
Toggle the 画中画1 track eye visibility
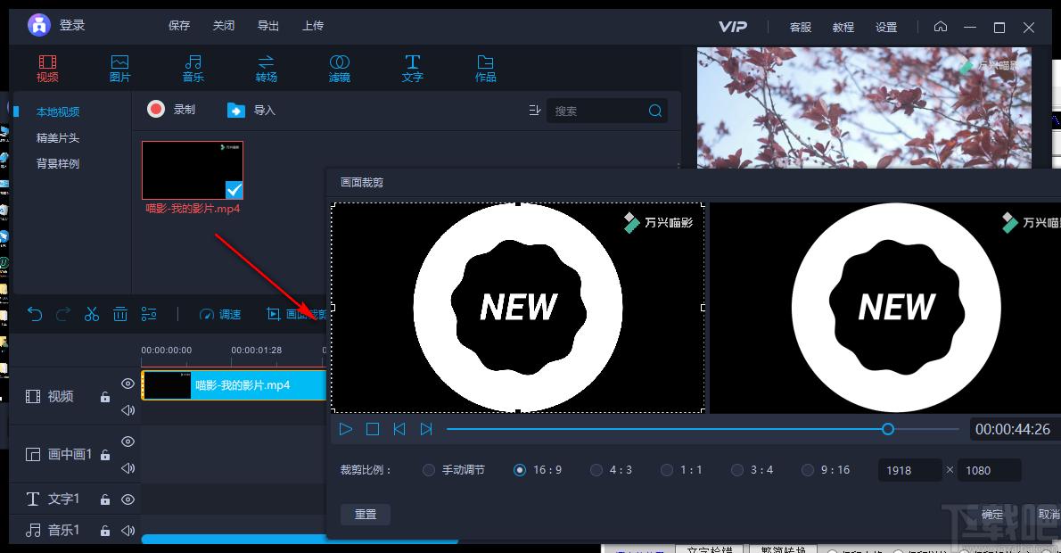coord(127,442)
